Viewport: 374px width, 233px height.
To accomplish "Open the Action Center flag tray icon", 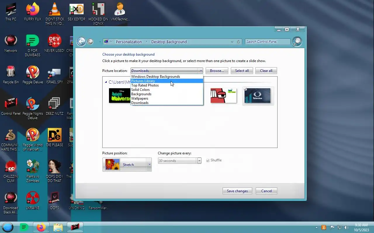I will (x=332, y=227).
